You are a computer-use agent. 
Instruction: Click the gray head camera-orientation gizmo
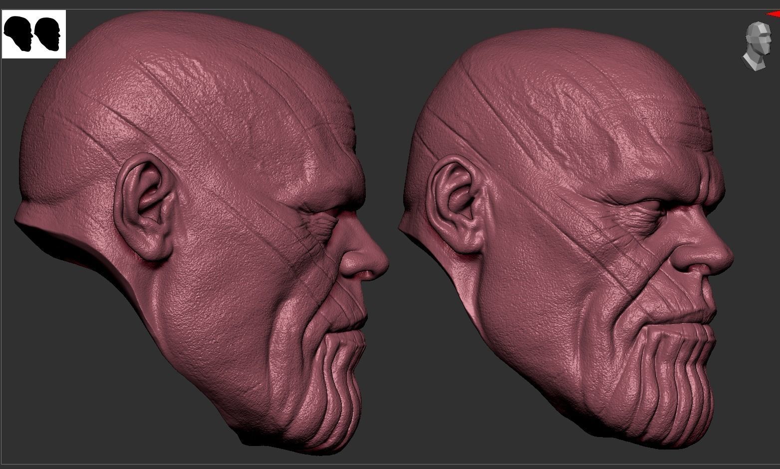(x=757, y=46)
